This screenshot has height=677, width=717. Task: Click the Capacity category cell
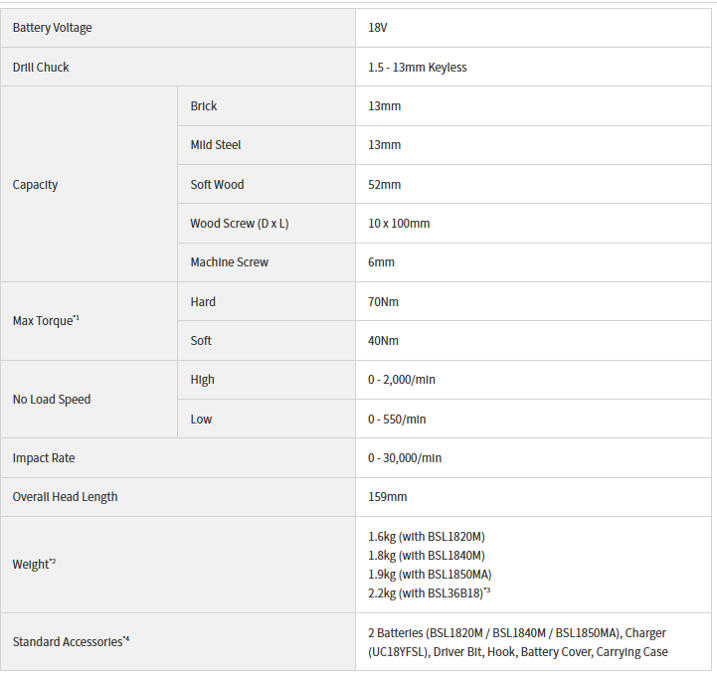coord(35,185)
